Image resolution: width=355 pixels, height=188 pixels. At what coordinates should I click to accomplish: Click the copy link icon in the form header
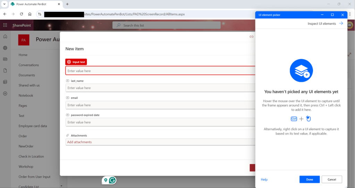(252, 36)
